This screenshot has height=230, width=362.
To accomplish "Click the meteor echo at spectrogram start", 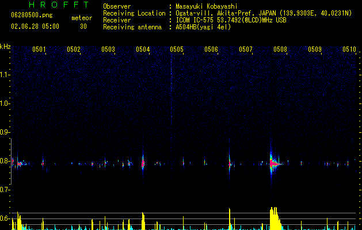I will click(20, 163).
